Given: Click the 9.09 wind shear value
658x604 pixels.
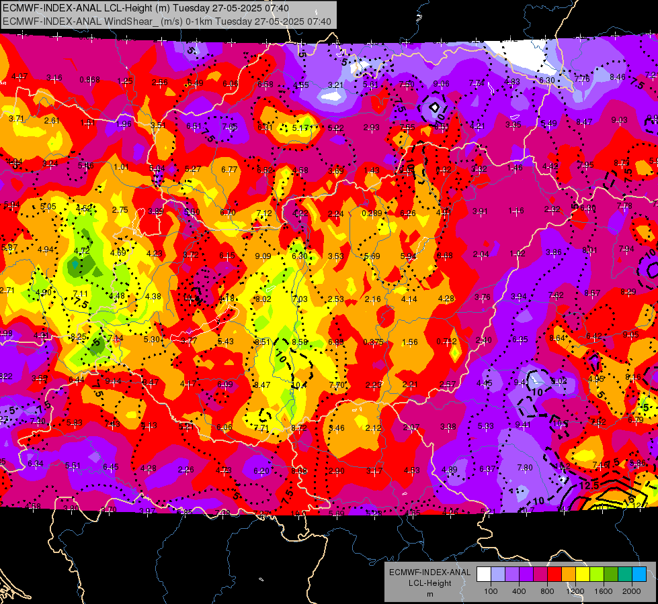Looking at the screenshot, I should click(263, 256).
